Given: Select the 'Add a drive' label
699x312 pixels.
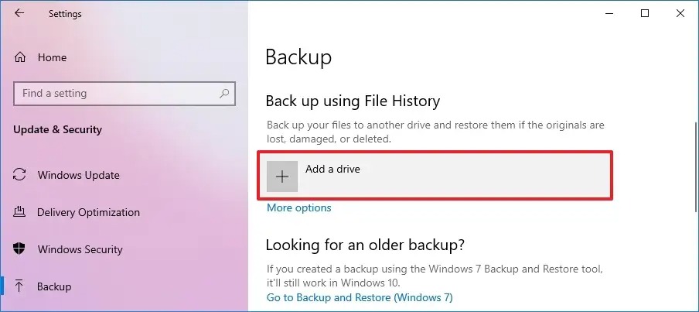Looking at the screenshot, I should [332, 170].
